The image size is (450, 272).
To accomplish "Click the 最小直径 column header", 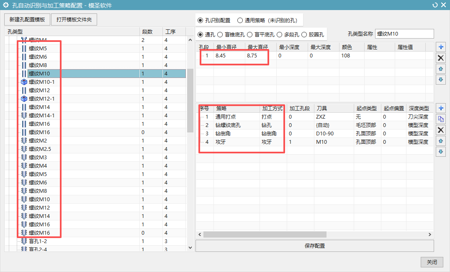I will [x=229, y=47].
